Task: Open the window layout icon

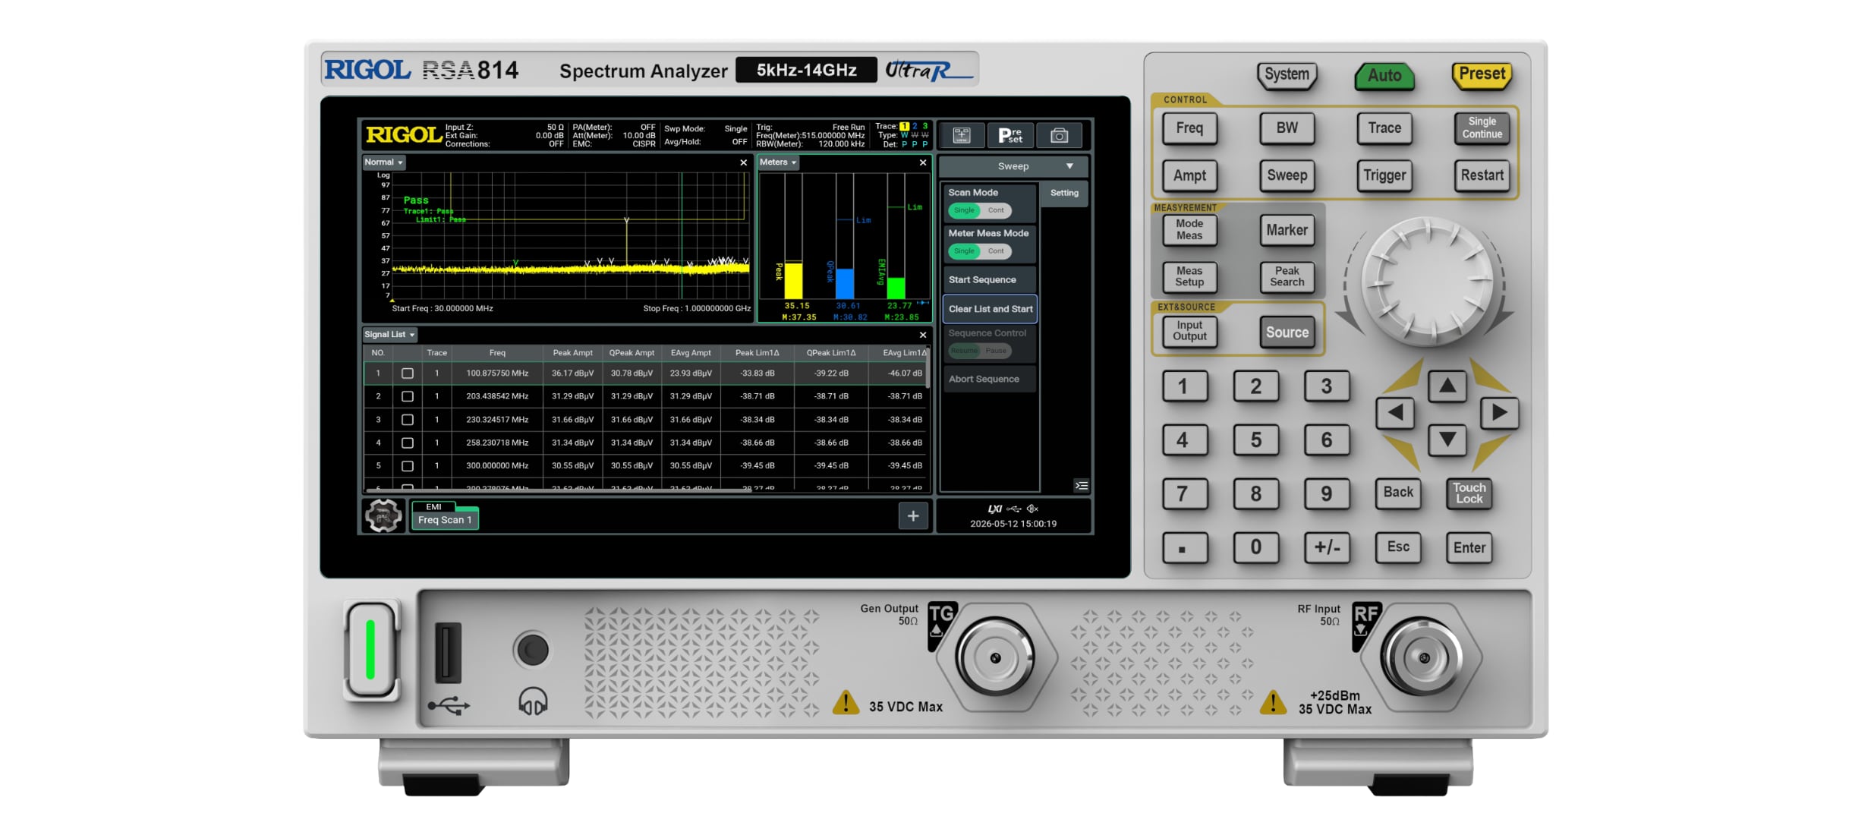Action: (962, 136)
